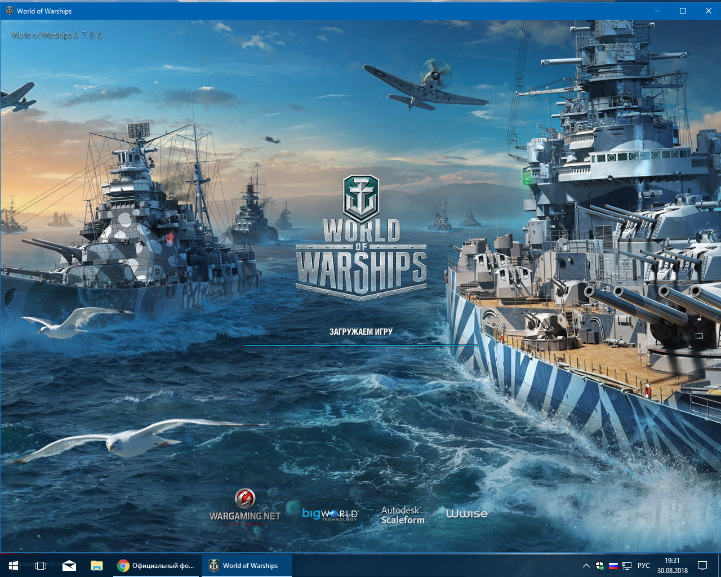This screenshot has height=577, width=721.
Task: Click the Russian flag tray icon
Action: (613, 565)
